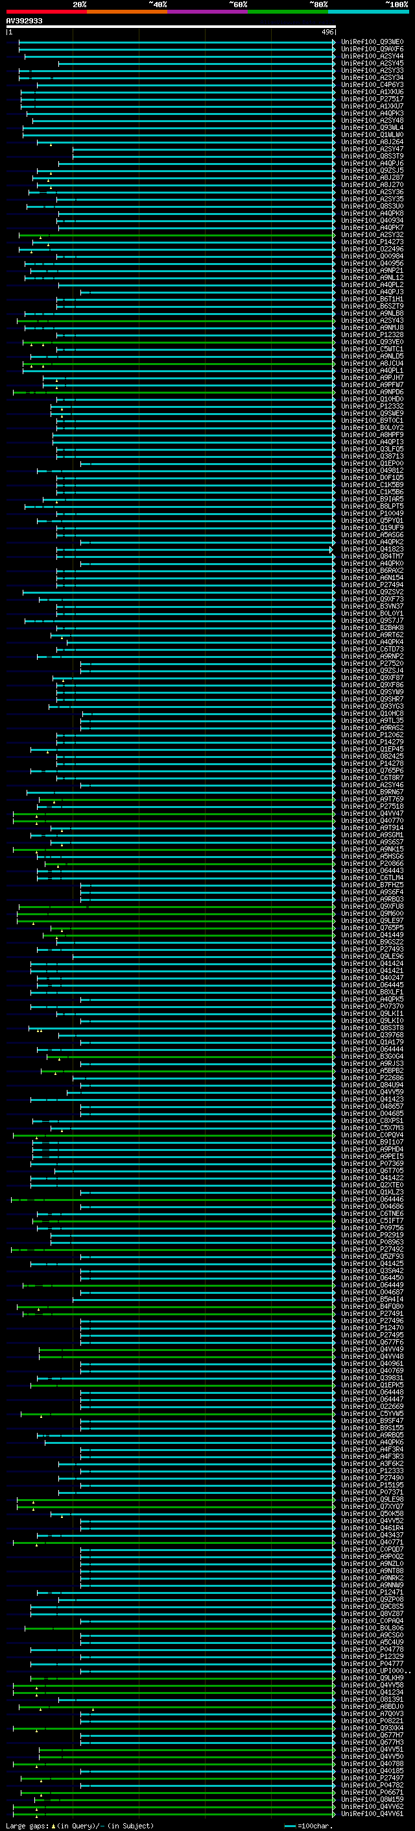The height and width of the screenshot is (1831, 415).
Task: Select hit label UniRef100_Q7XYQ7
Action: tap(372, 1506)
